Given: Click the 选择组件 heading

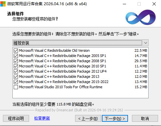Looking at the screenshot, I should click(15, 14).
